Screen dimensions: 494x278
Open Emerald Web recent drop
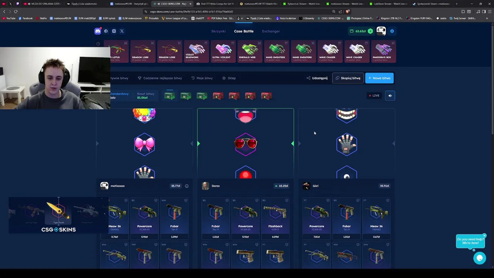(x=250, y=51)
